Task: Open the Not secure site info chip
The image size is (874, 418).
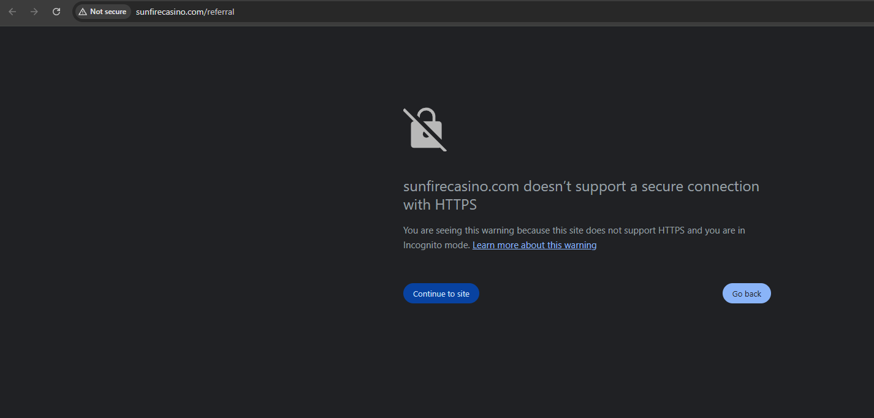Action: [102, 12]
